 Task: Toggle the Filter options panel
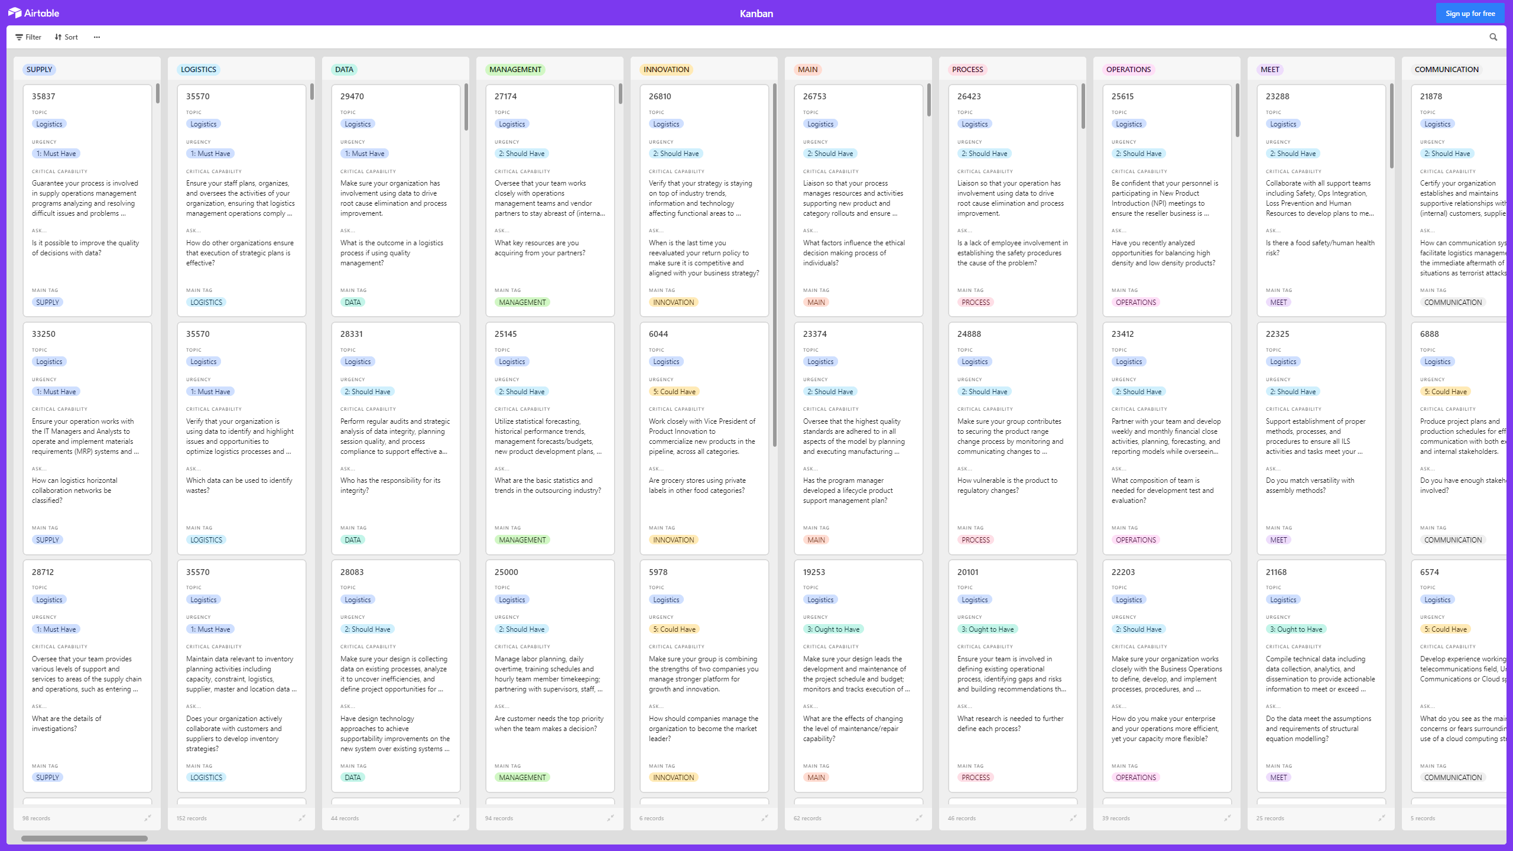coord(29,37)
